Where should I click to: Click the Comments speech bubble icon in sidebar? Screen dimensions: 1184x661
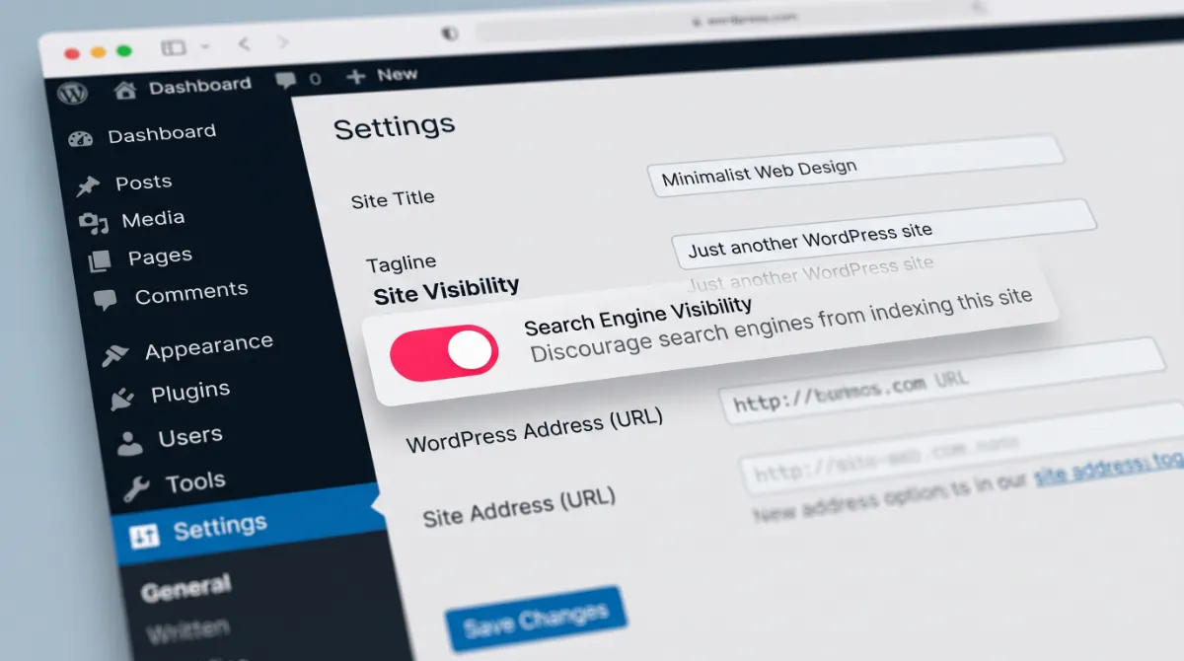[x=105, y=299]
